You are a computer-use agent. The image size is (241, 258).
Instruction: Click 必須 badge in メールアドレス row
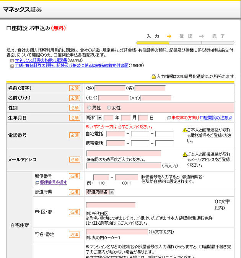75,160
